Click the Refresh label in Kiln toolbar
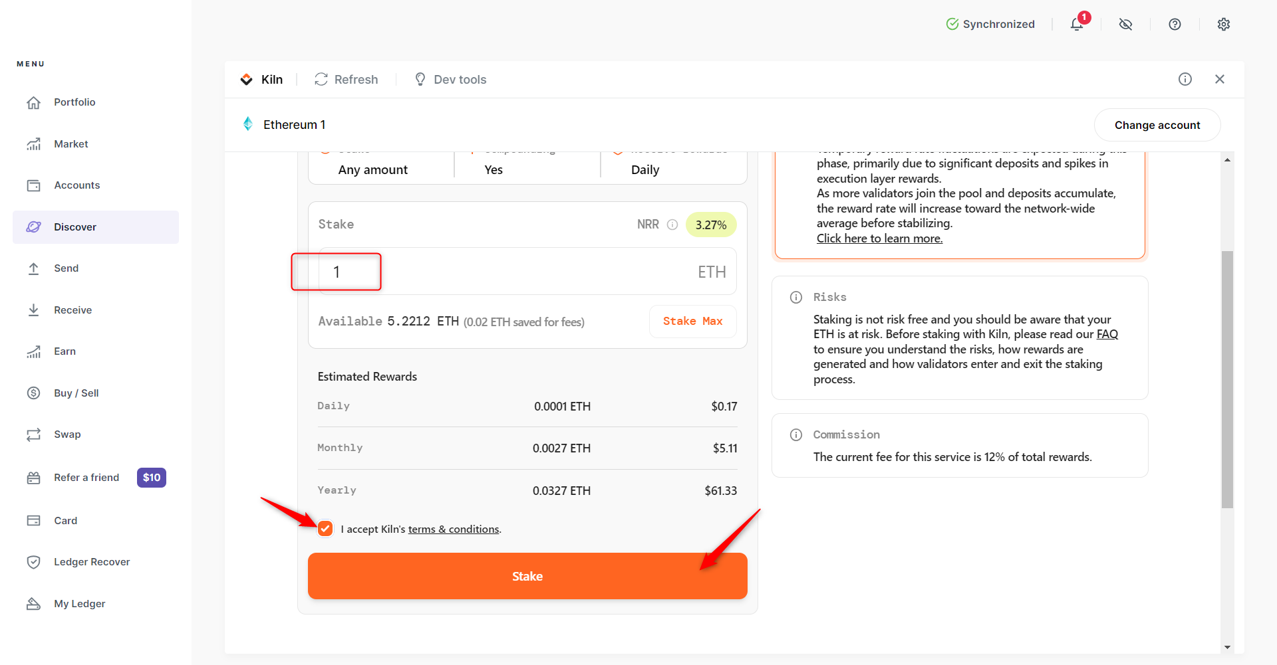Image resolution: width=1277 pixels, height=665 pixels. point(356,80)
